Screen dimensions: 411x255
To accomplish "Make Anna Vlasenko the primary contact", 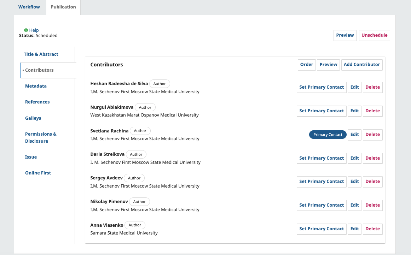I will point(321,229).
